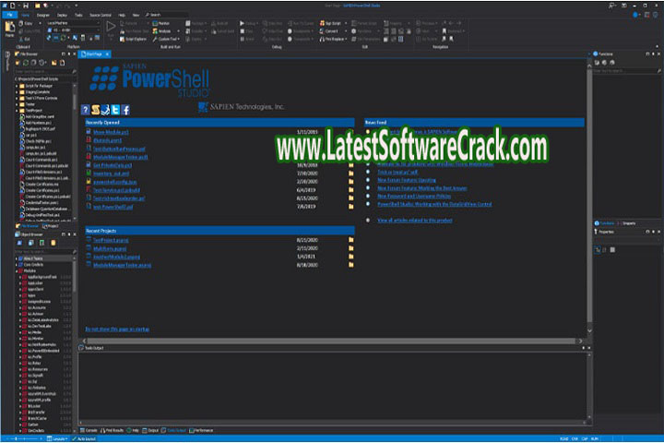Screen dimensions: 664x443
Task: Click the New file icon in title bar
Action: pos(13,6)
